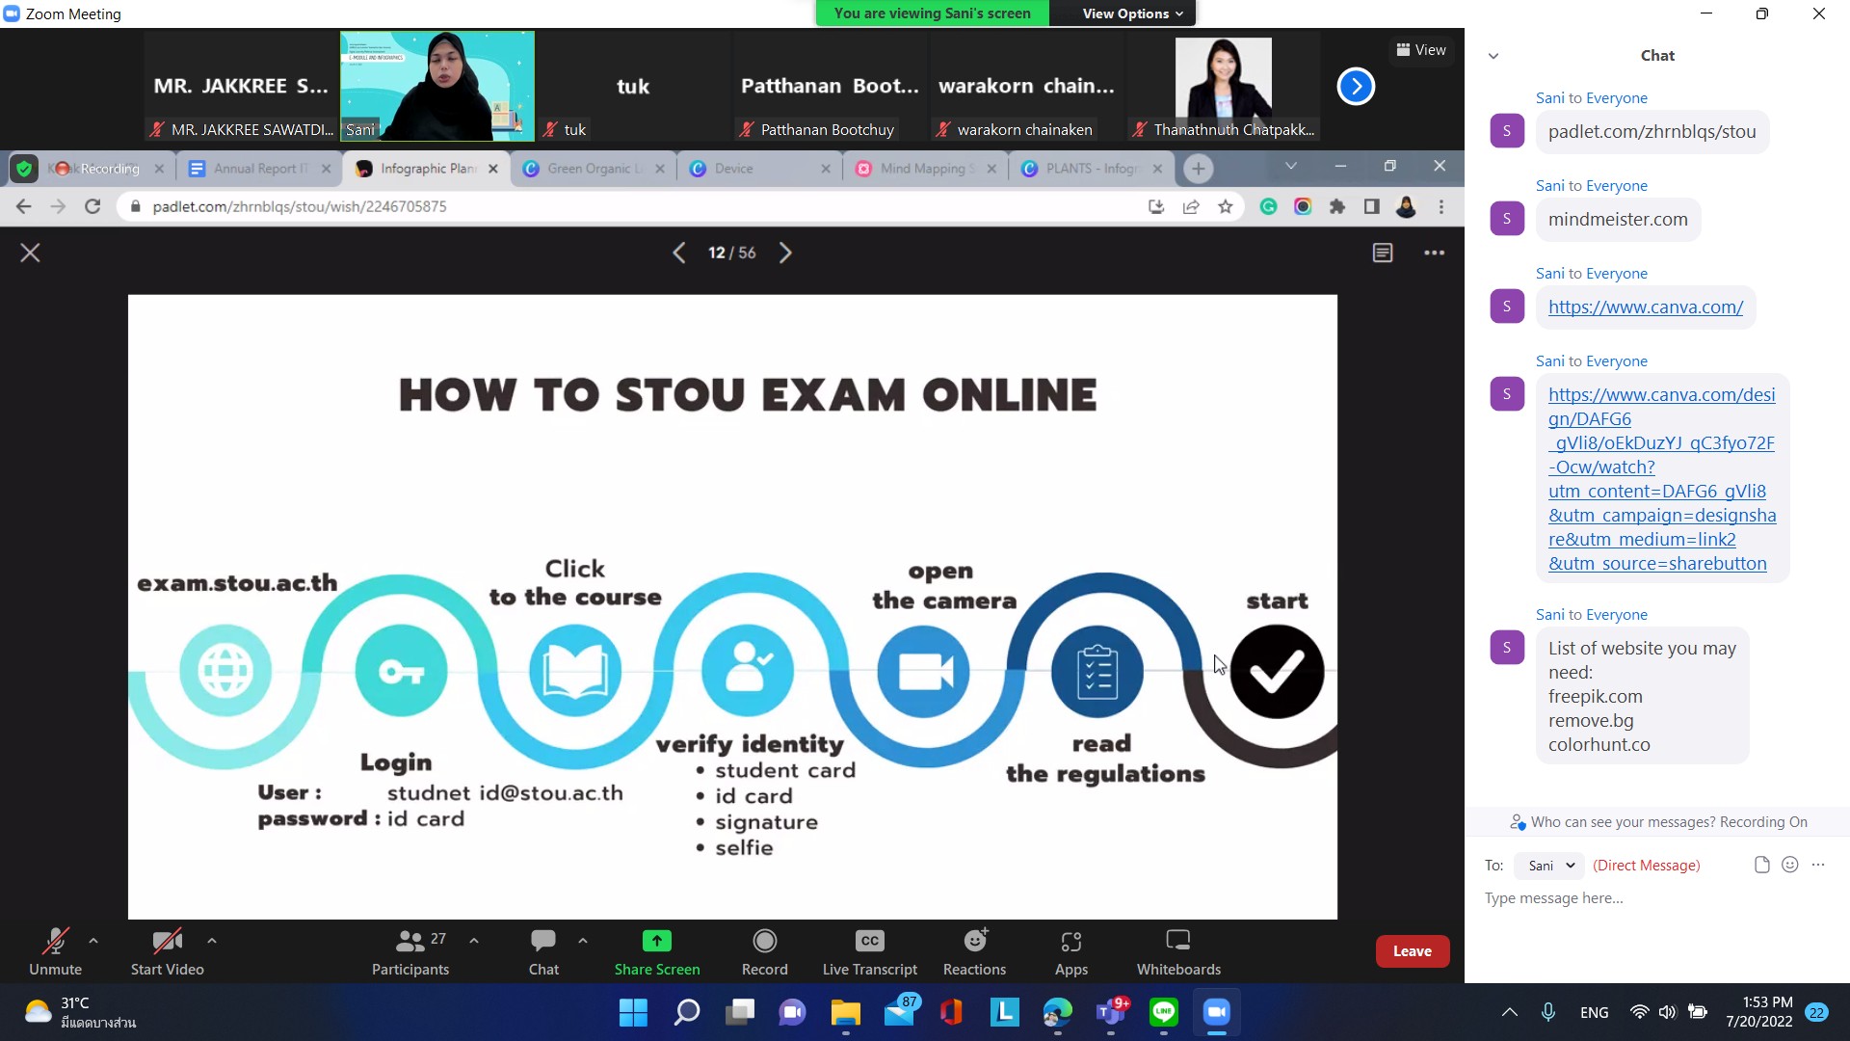Collapse the Chat panel chevron
1850x1041 pixels.
pos(1493,56)
